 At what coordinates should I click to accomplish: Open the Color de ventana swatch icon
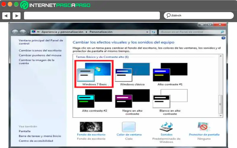pos(129,127)
